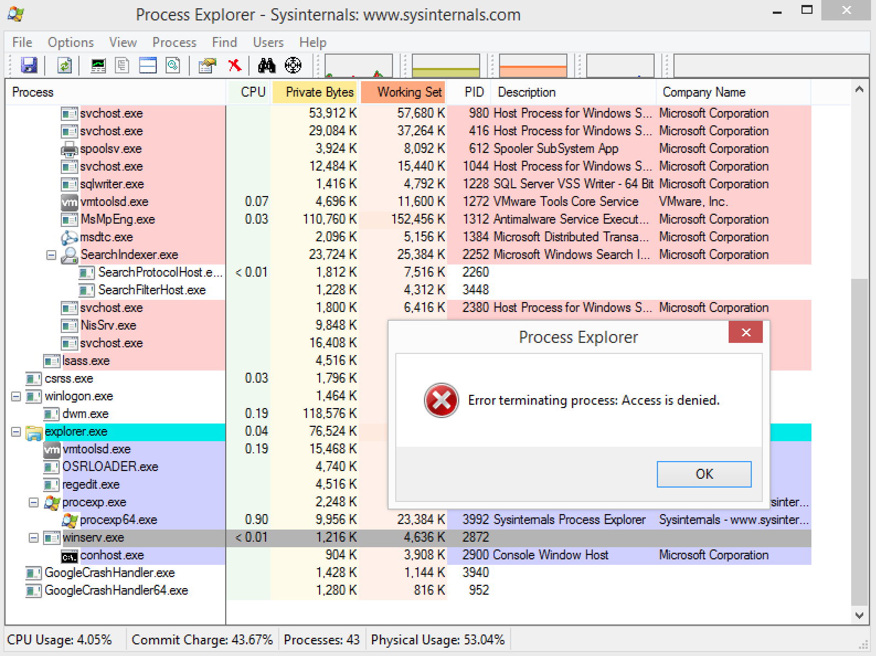Screen dimensions: 876x656
Task: Click the icon beside sqlwriter.exe
Action: [x=69, y=184]
